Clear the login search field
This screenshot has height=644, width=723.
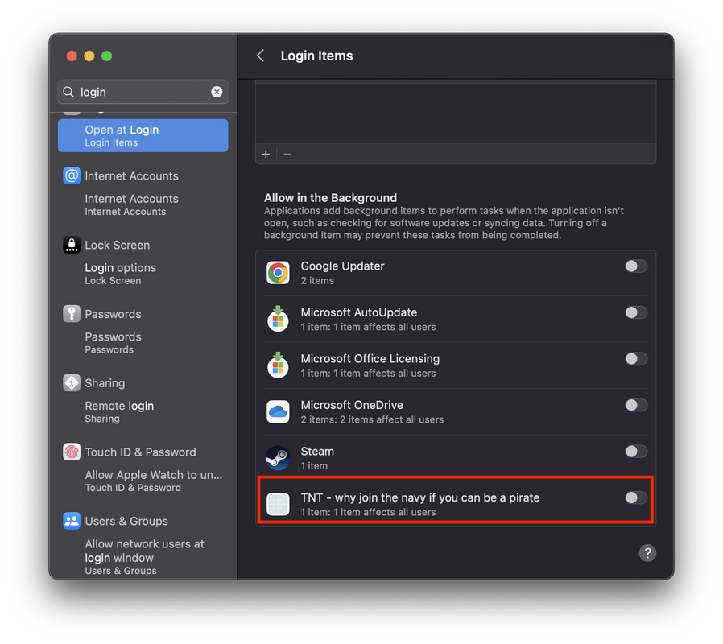point(217,92)
